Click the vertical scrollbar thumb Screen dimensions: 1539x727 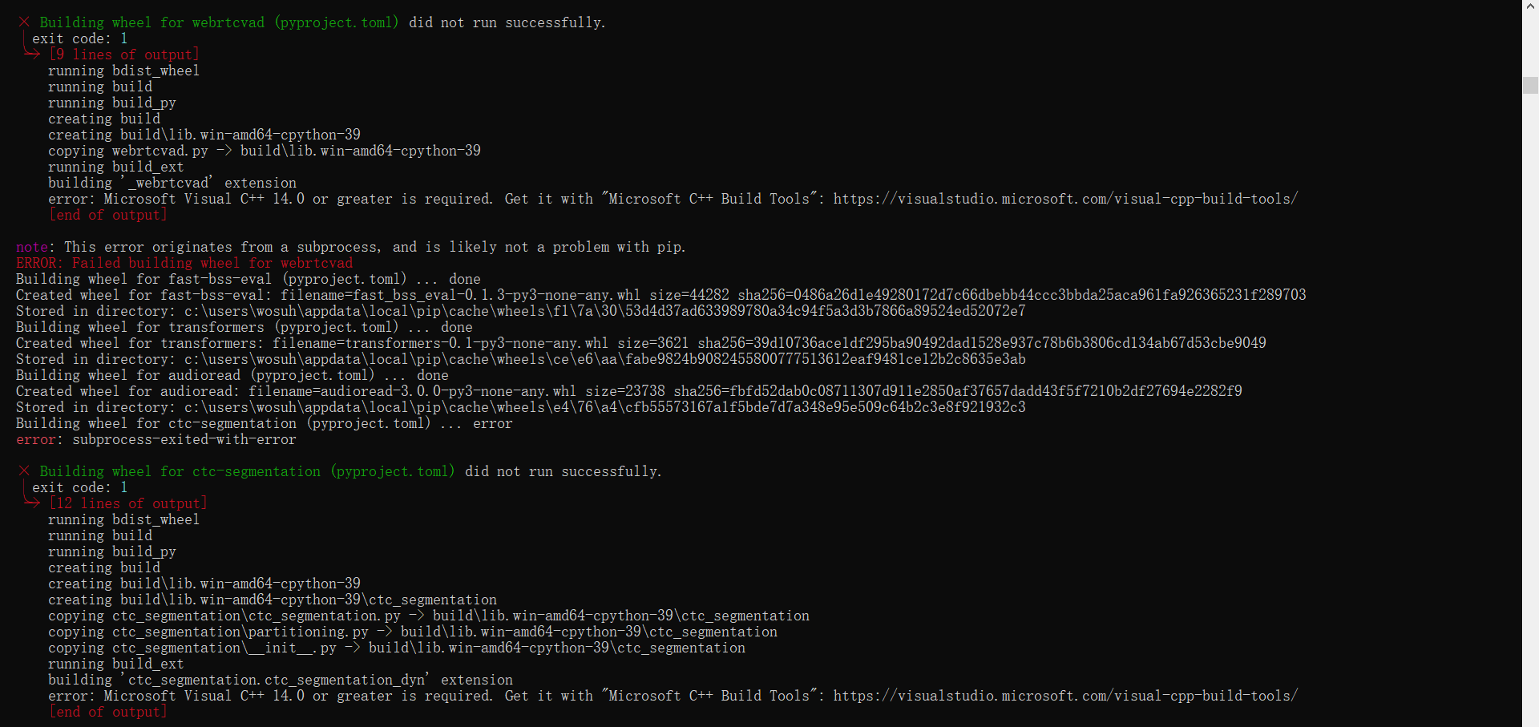(1530, 86)
